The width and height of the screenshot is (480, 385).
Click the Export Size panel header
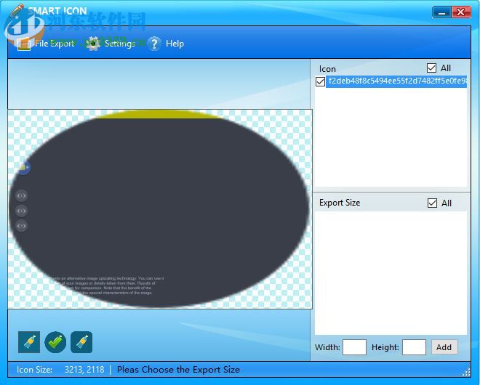coord(340,203)
